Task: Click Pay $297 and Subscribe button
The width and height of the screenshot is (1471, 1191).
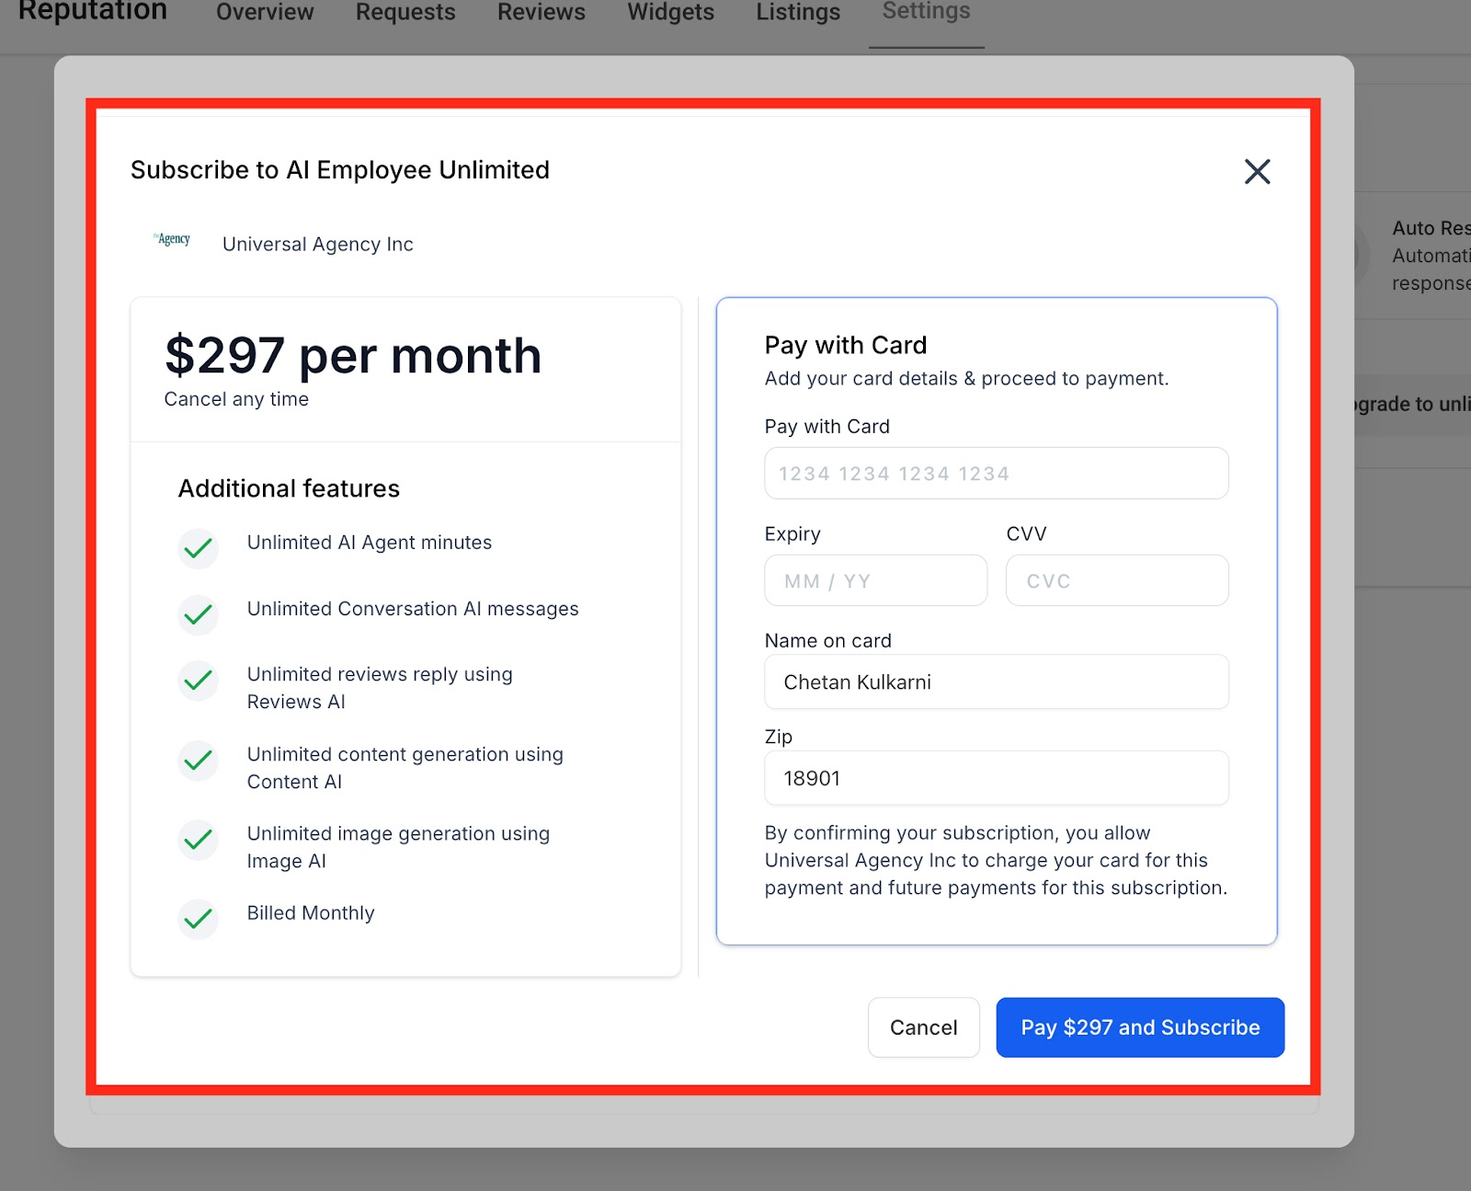Action: pyautogui.click(x=1140, y=1027)
